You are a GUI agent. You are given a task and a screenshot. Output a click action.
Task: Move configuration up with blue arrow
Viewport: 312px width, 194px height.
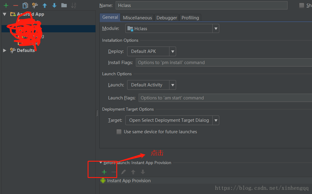[x=45, y=5]
